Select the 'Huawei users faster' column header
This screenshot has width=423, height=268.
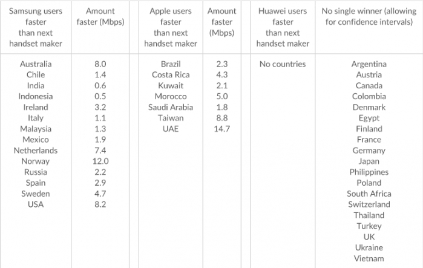tap(283, 27)
